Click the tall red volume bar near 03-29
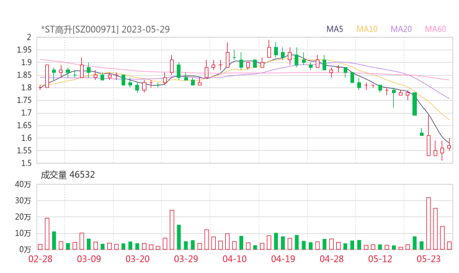The image size is (459, 273). [172, 230]
